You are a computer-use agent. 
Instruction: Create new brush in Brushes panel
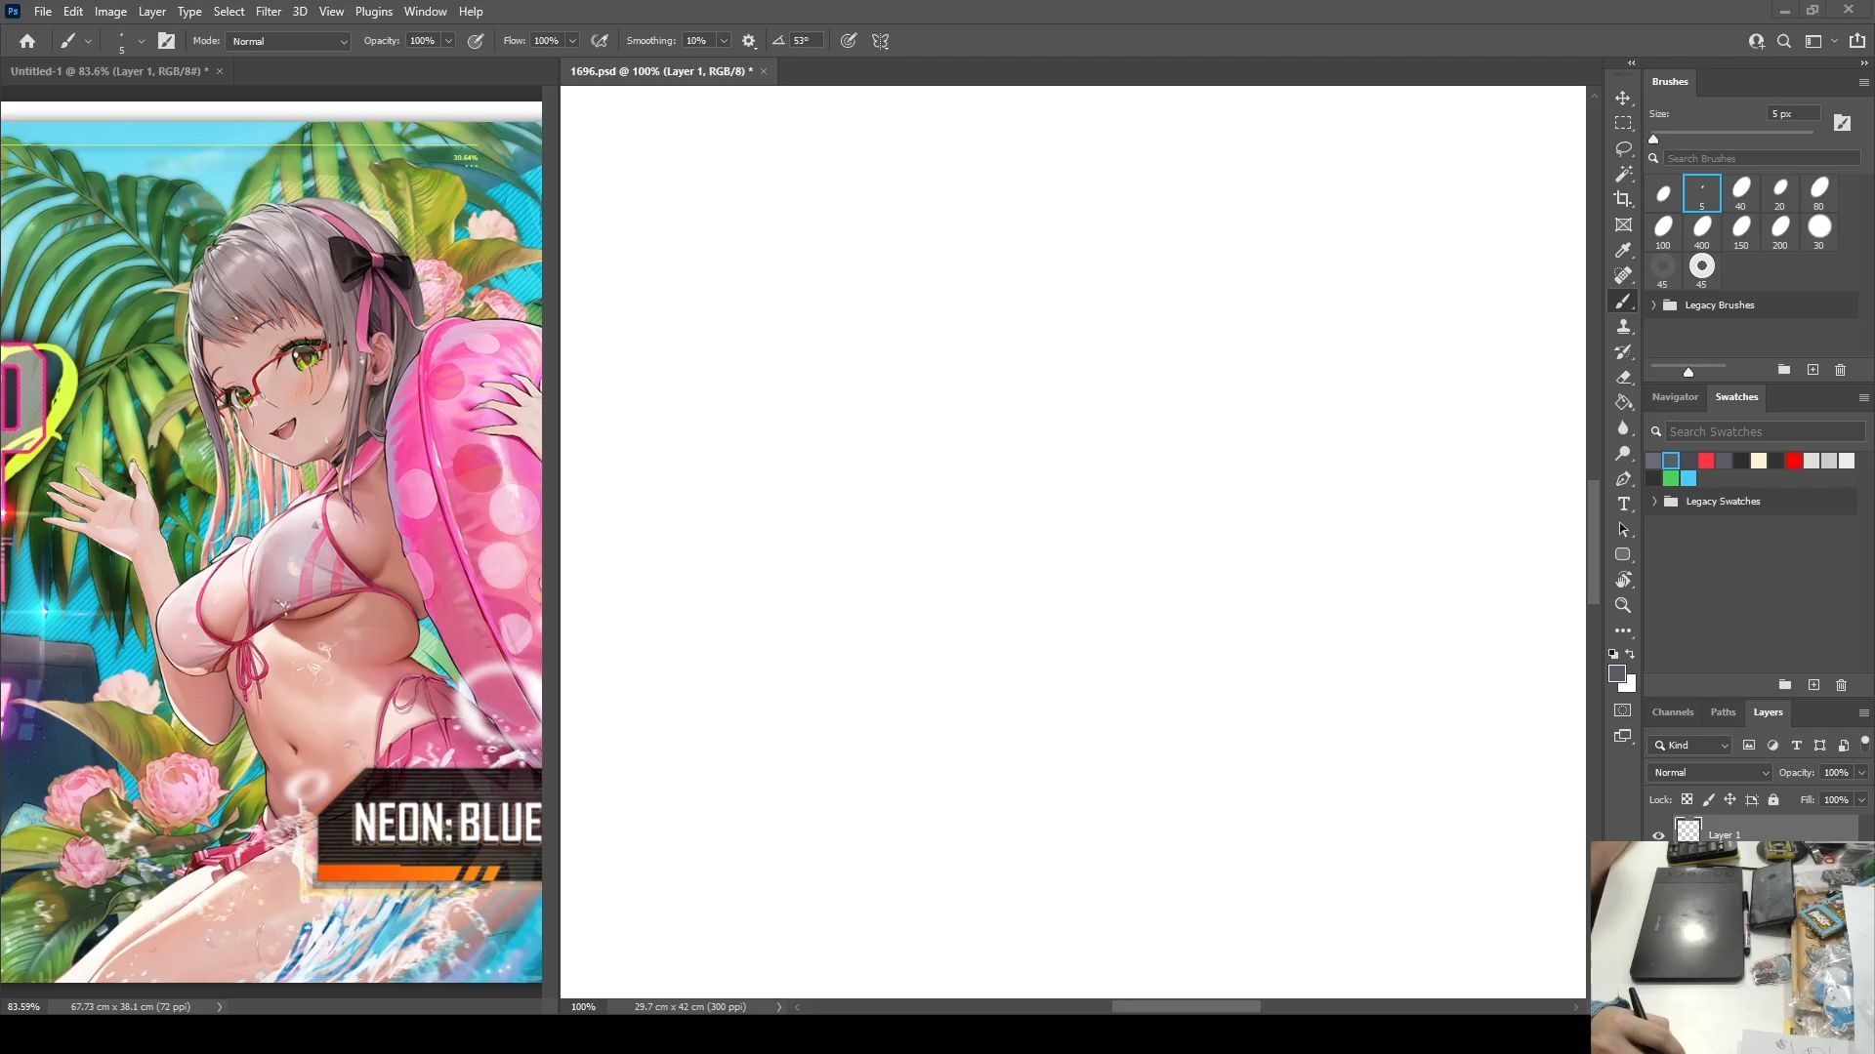pos(1813,370)
